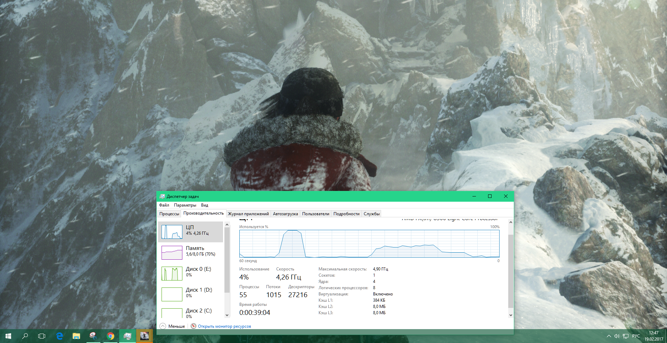Click the Используется % graph label

point(254,227)
